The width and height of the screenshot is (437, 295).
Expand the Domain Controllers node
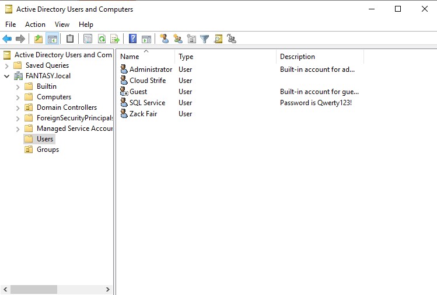[18, 108]
